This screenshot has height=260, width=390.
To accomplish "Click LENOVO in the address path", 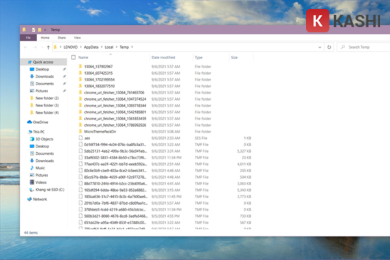I will point(71,47).
